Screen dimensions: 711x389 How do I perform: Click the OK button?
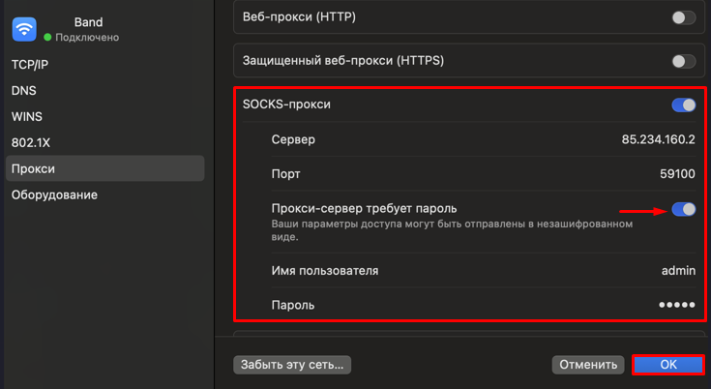tap(667, 365)
